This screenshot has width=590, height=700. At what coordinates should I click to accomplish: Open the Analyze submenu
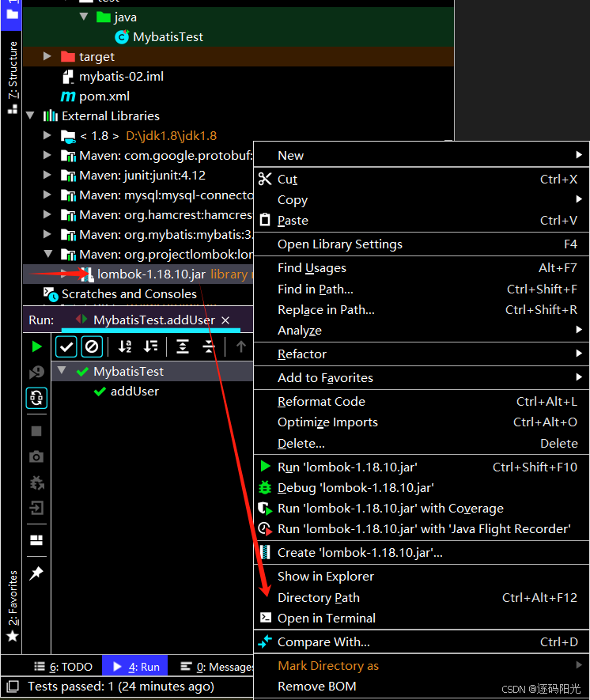422,330
